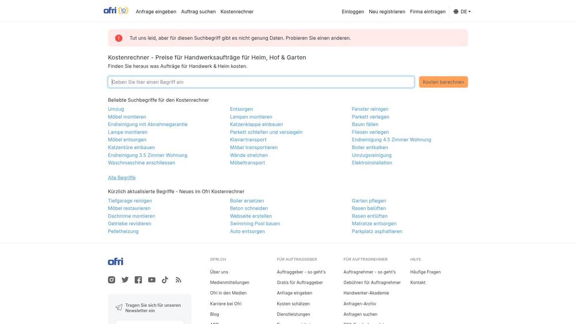Go to Auftrag suchen in navigation
The image size is (576, 324).
[x=198, y=12]
